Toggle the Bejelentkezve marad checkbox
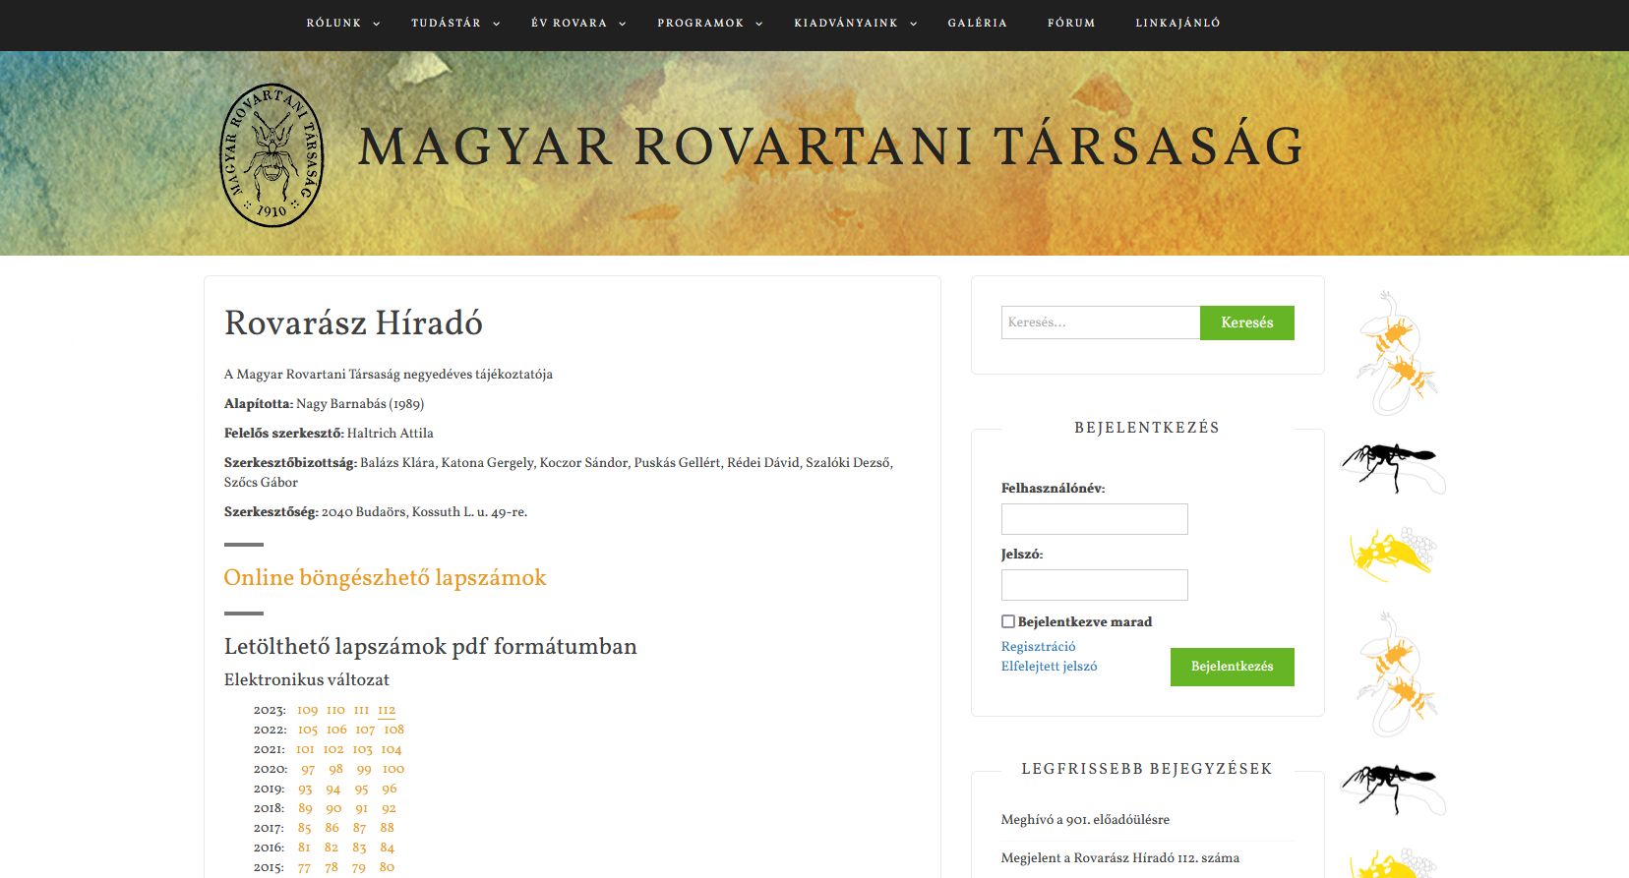Screen dimensions: 1629x878 (1008, 621)
